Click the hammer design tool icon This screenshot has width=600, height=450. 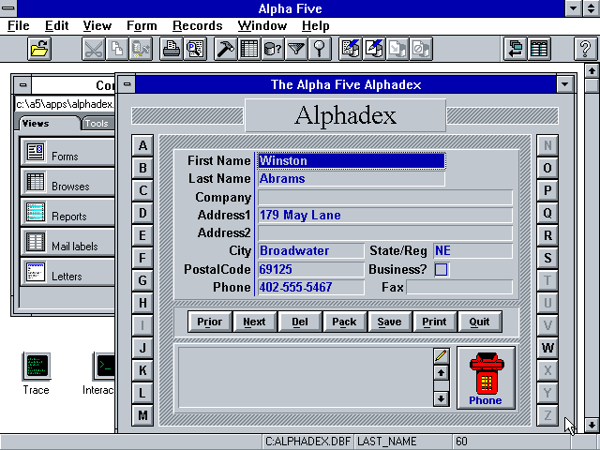pyautogui.click(x=226, y=49)
